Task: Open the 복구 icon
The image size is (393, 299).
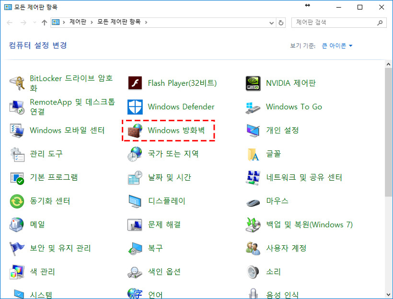Action: [x=135, y=248]
